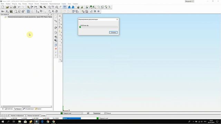Switch to the Режимы построений tab
This screenshot has width=221, height=124.
[x=33, y=116]
